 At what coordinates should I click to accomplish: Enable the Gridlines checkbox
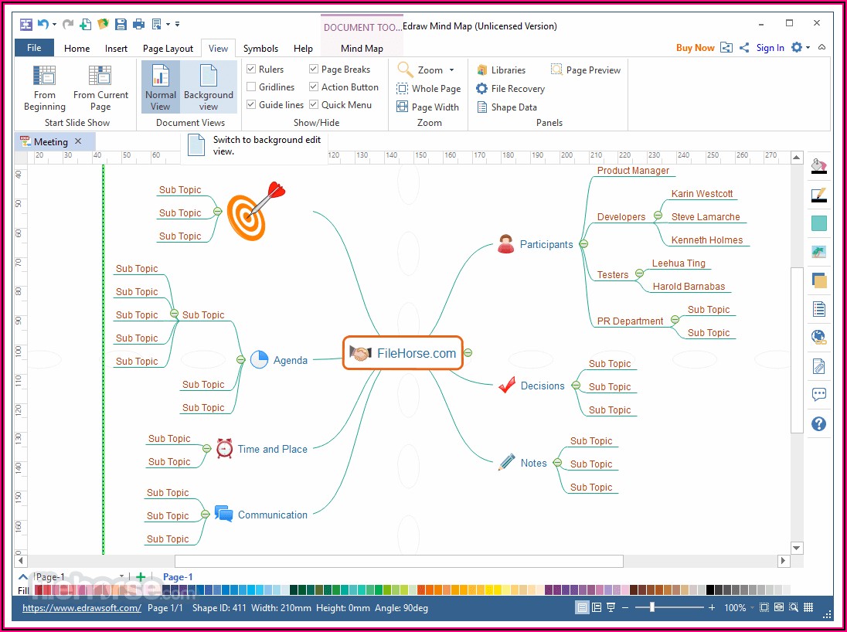click(251, 87)
